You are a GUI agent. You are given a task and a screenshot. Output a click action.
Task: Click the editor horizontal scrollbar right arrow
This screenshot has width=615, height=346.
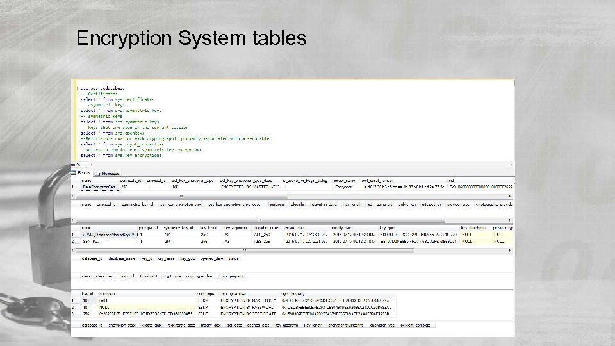[511, 165]
